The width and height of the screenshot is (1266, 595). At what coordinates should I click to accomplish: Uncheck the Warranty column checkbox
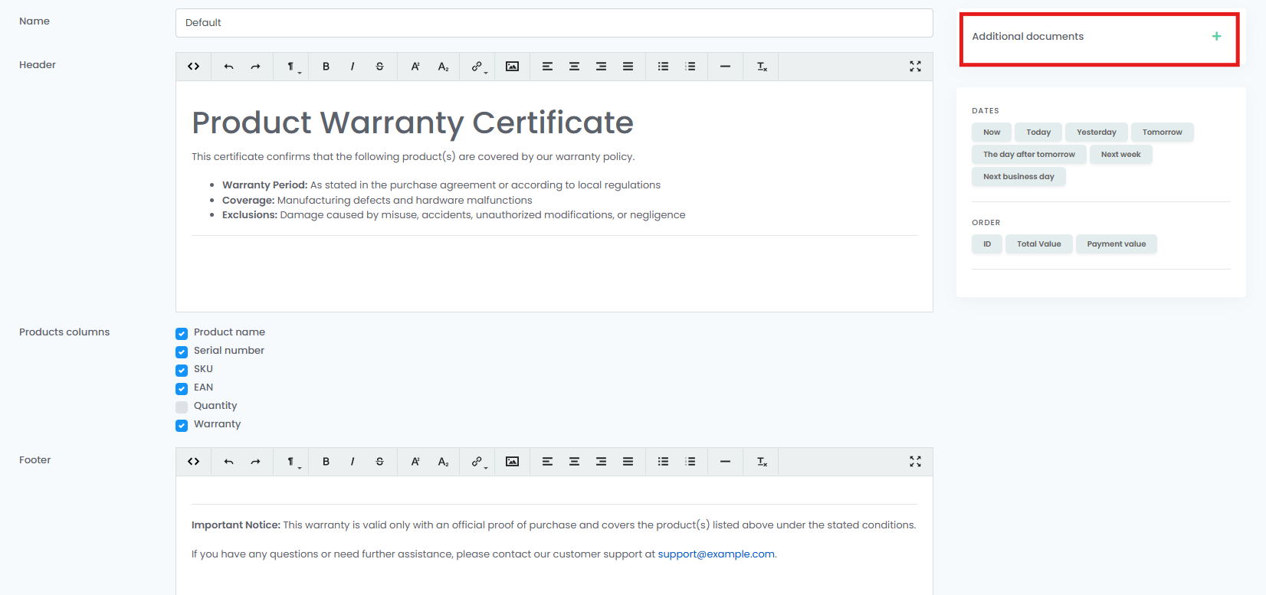[182, 426]
